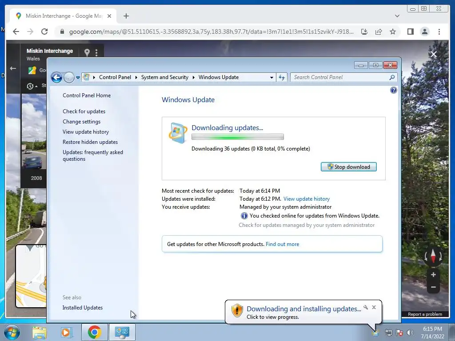Click Check for updates in sidebar
Image resolution: width=455 pixels, height=341 pixels.
(x=84, y=111)
